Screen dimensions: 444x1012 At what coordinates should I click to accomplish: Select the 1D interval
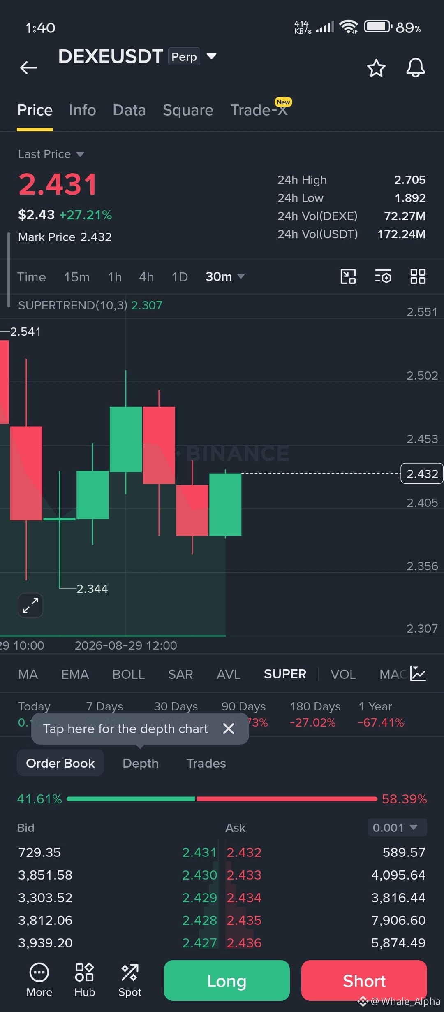point(180,277)
